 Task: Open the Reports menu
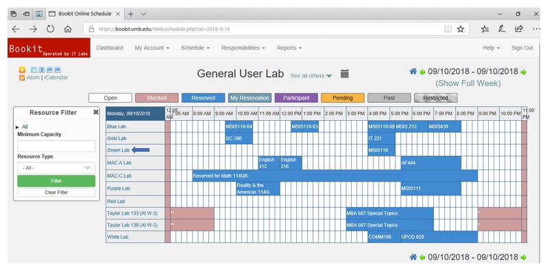click(289, 48)
